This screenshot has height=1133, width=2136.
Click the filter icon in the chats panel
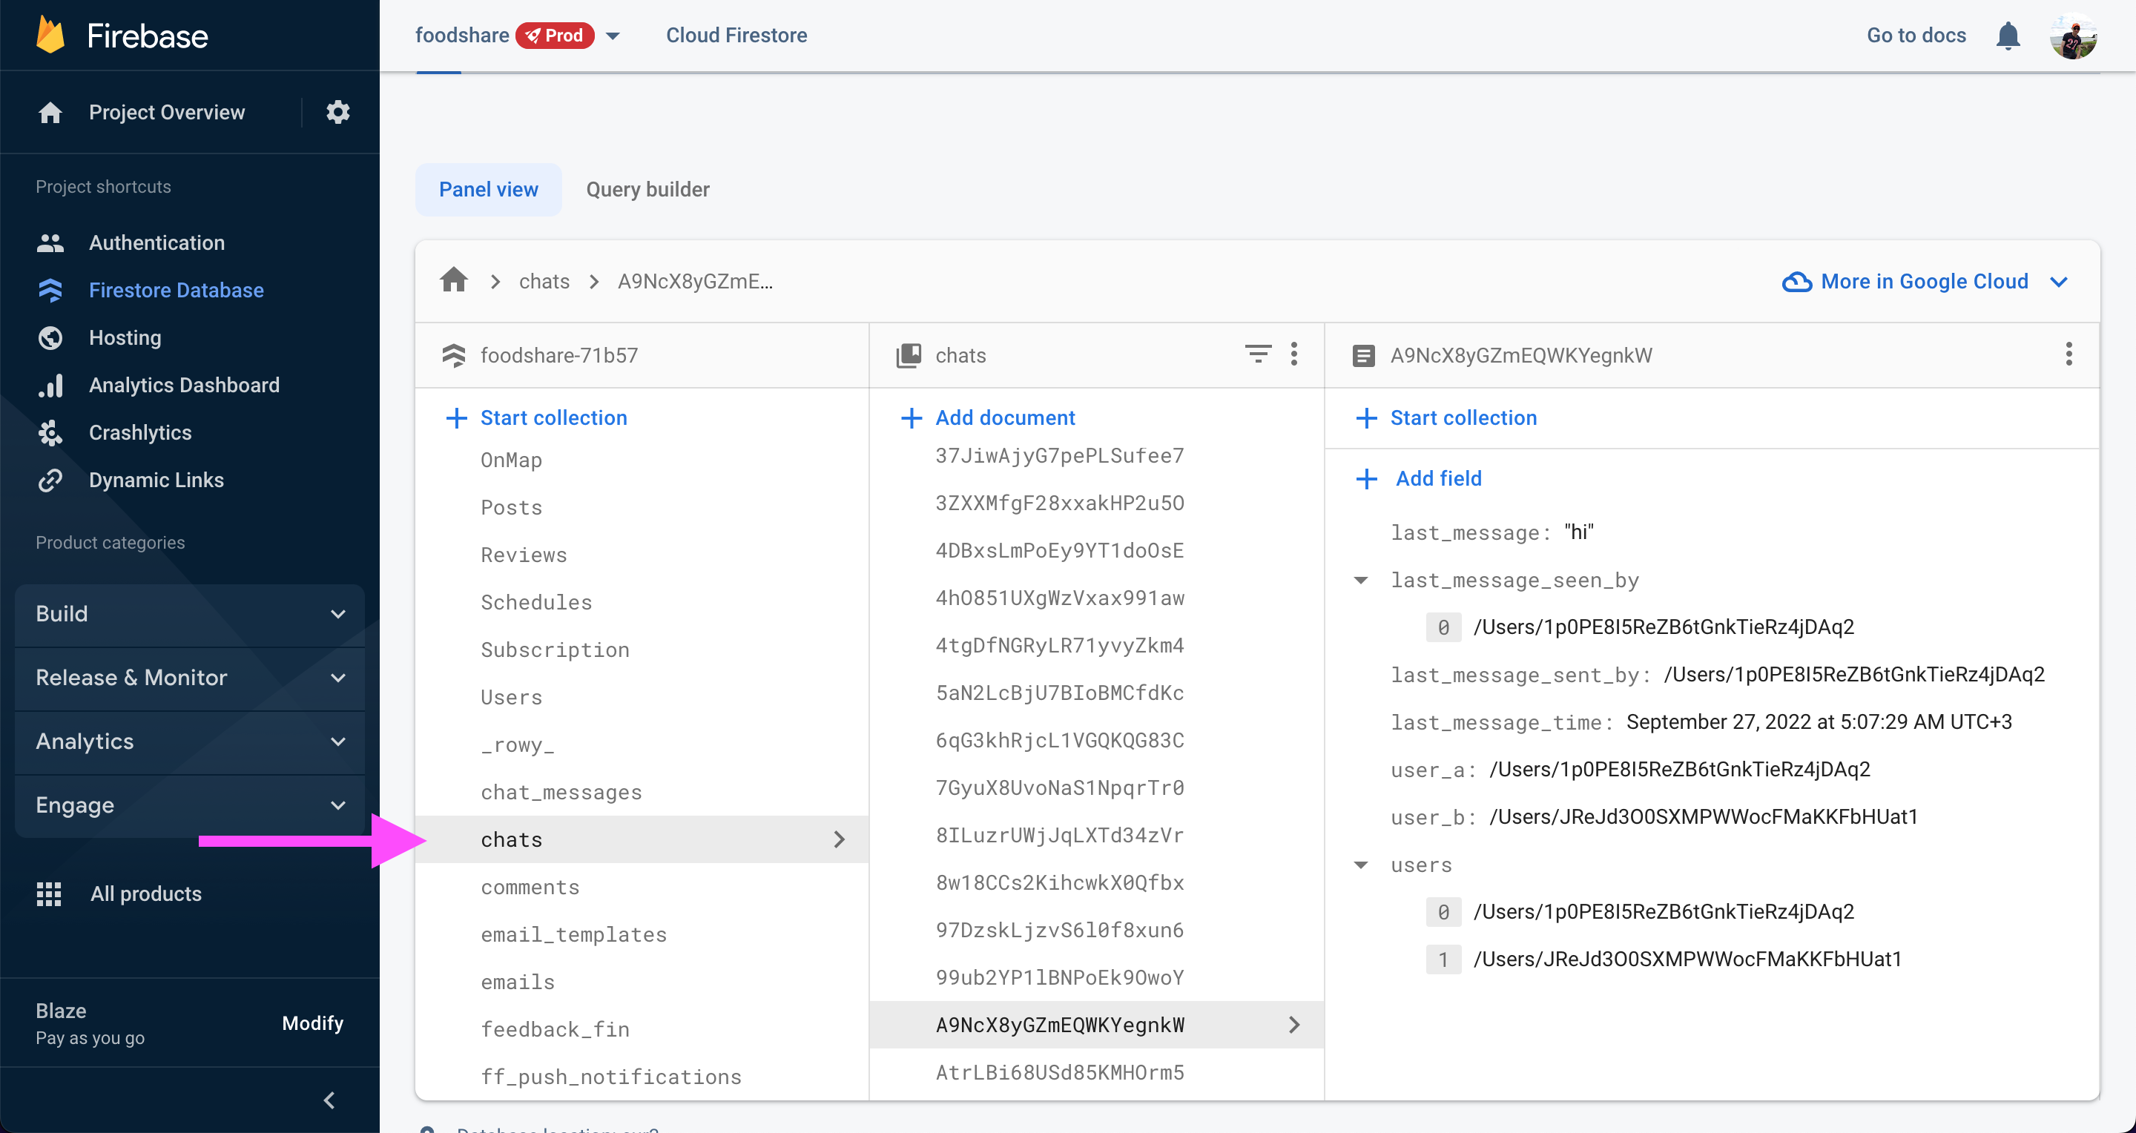tap(1257, 354)
